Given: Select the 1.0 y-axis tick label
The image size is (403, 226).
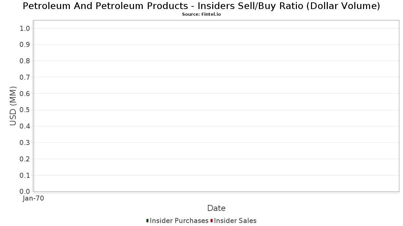Looking at the screenshot, I should click(25, 28).
